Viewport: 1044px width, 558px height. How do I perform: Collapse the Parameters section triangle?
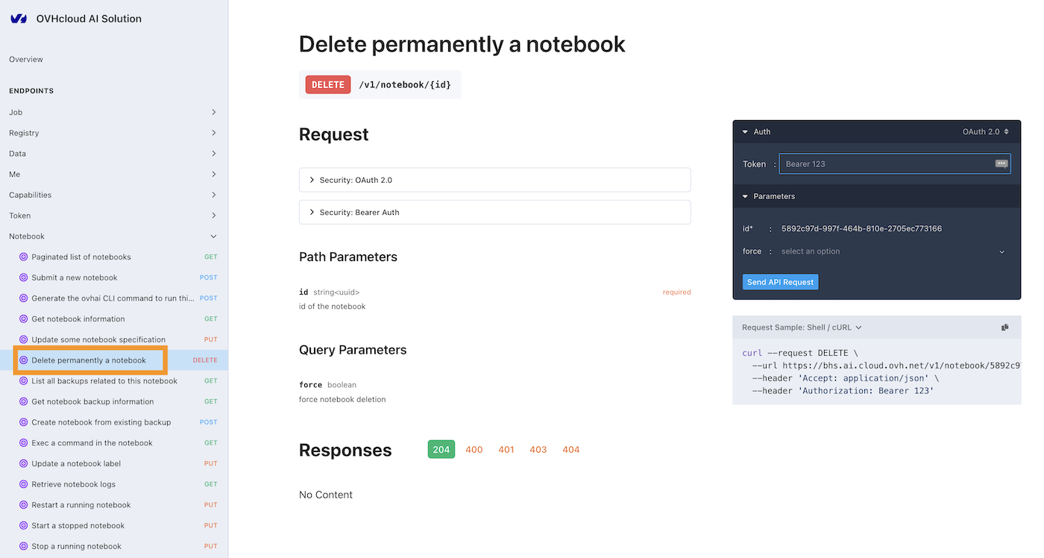(745, 197)
